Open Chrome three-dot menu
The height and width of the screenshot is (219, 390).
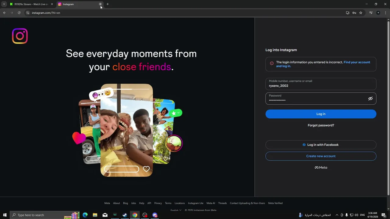point(385,13)
